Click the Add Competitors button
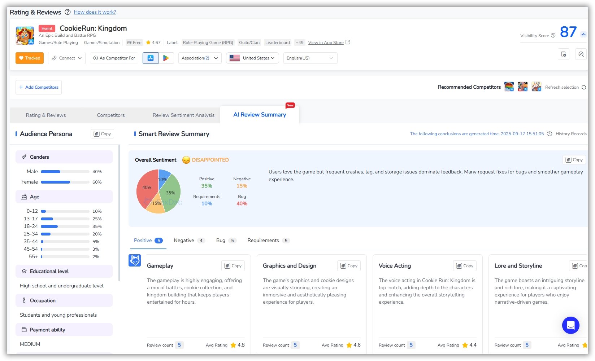The height and width of the screenshot is (361, 595). 39,87
